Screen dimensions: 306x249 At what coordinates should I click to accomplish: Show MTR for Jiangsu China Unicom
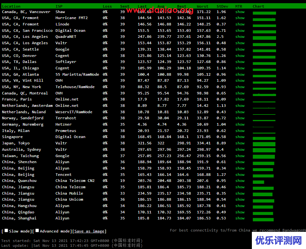240,199
